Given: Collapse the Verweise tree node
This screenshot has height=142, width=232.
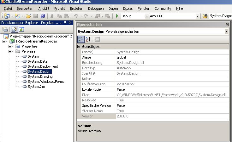Looking at the screenshot, I should pyautogui.click(x=10, y=51).
